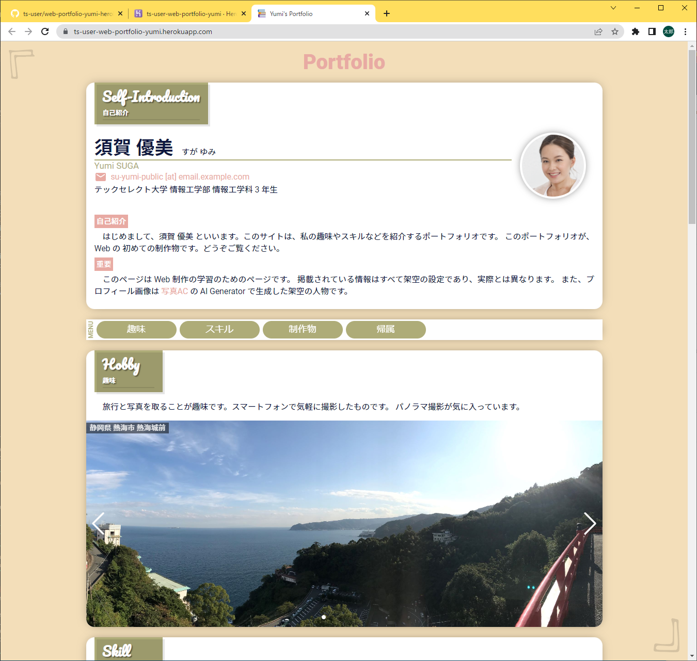Go back using the browser back arrow
Screen dimensions: 697x661
[12, 31]
